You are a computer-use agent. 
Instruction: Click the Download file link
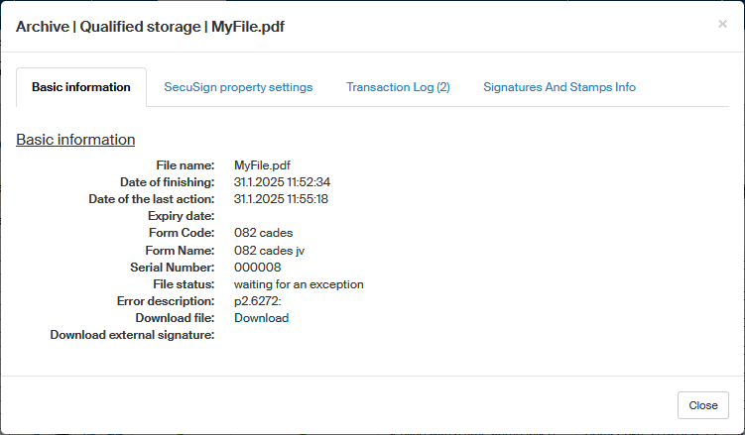(x=261, y=318)
